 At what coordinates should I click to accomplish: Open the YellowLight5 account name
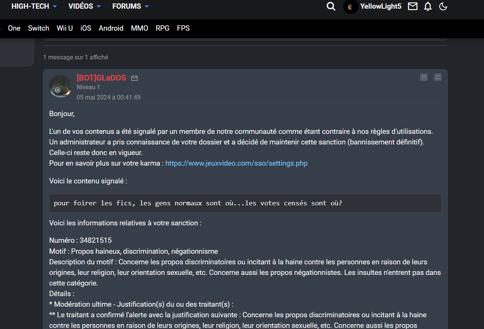(x=380, y=6)
